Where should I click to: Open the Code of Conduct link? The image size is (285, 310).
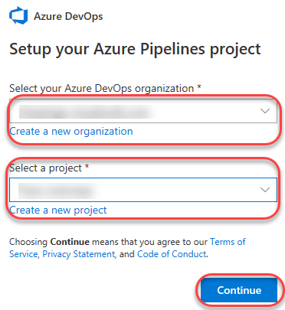coord(172,254)
